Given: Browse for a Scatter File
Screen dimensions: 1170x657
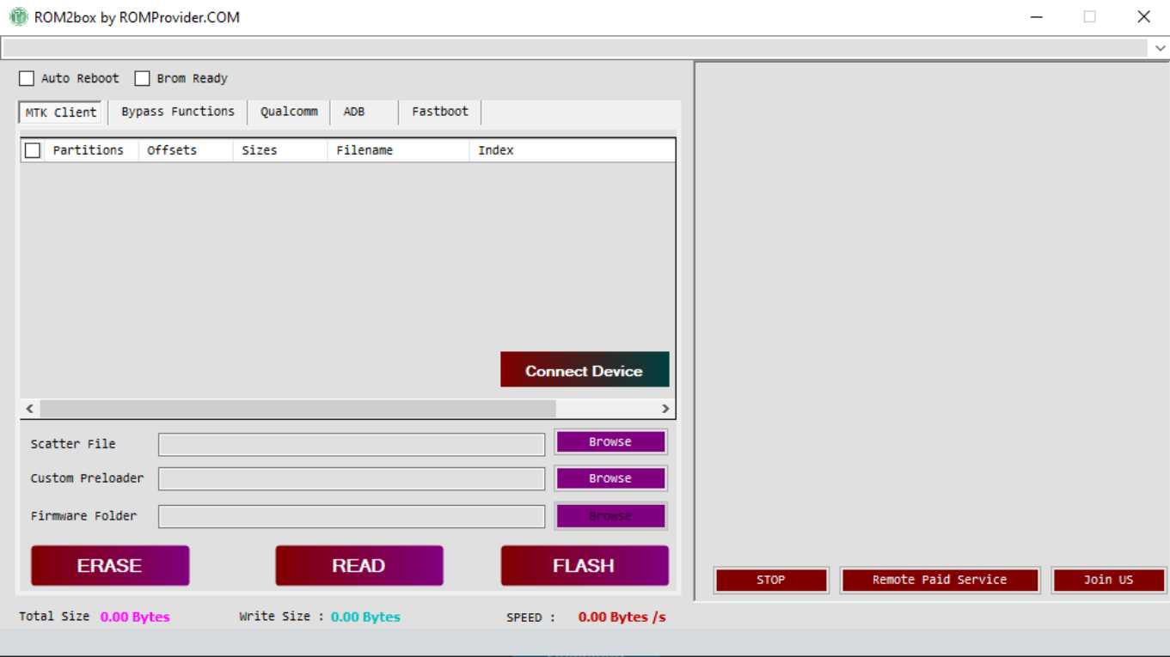Looking at the screenshot, I should 610,441.
